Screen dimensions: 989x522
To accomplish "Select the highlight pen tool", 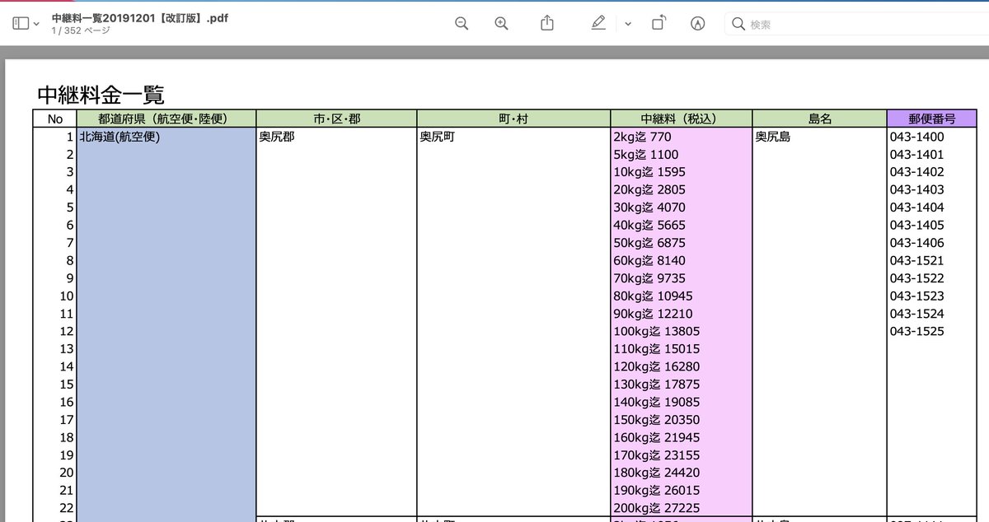I will (598, 23).
